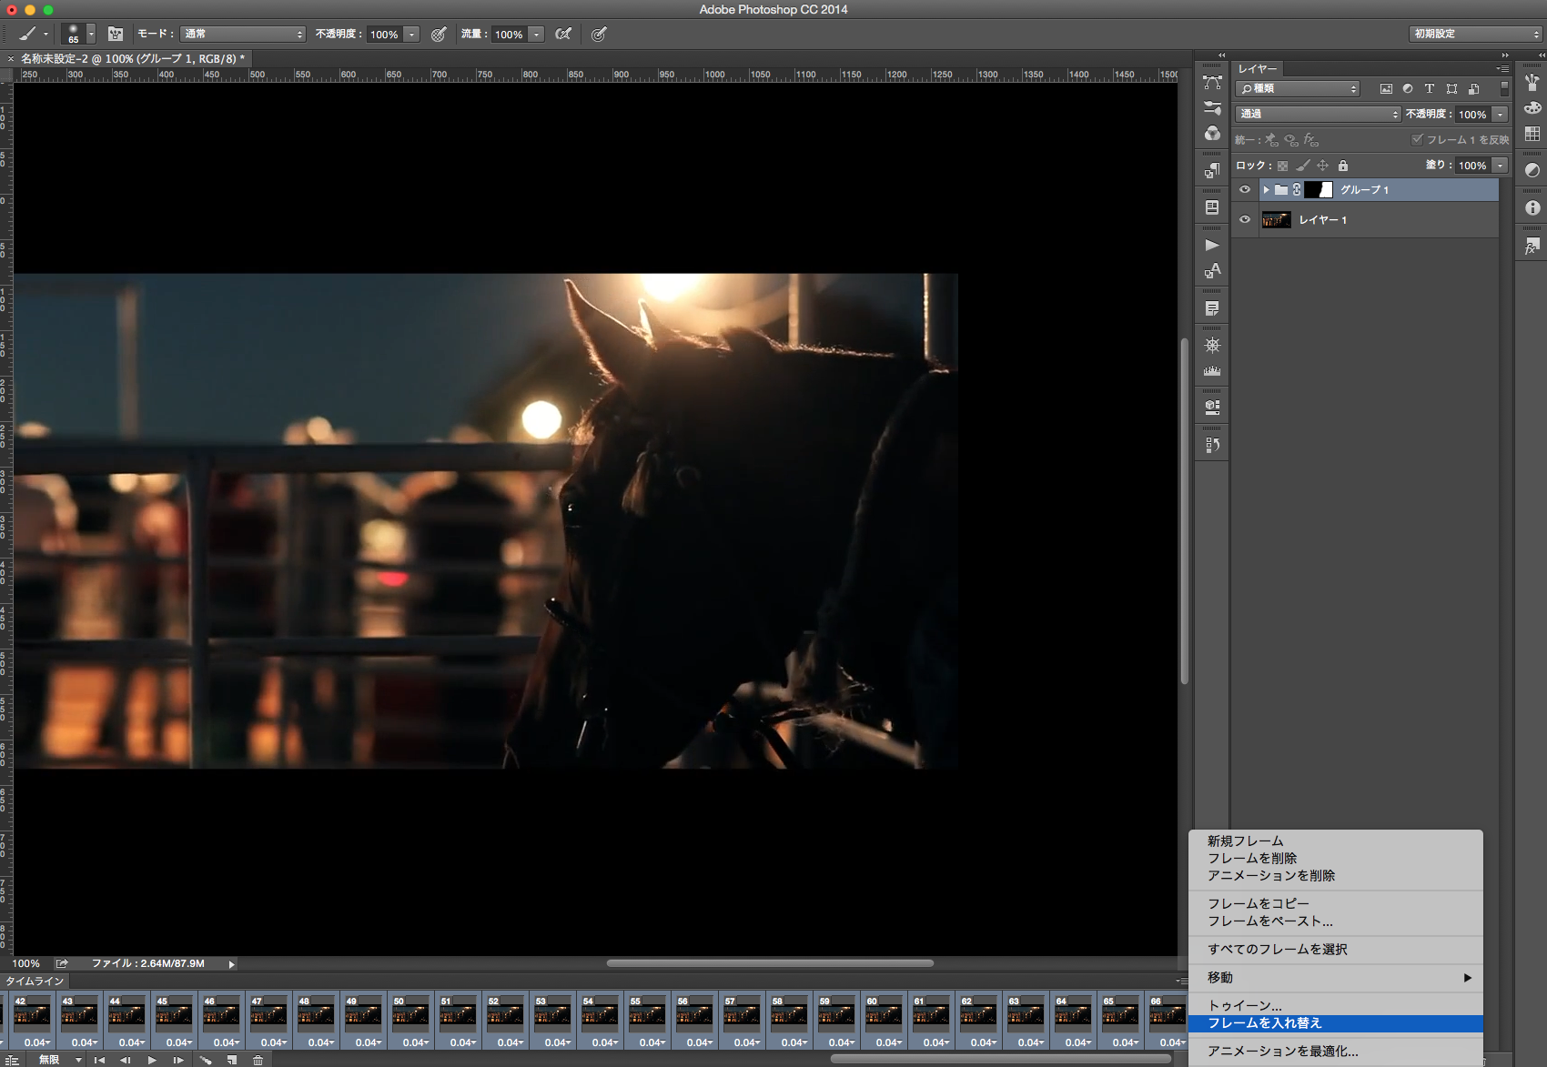This screenshot has height=1067, width=1547.
Task: Toggle unify layer visibility button
Action: point(1291,139)
